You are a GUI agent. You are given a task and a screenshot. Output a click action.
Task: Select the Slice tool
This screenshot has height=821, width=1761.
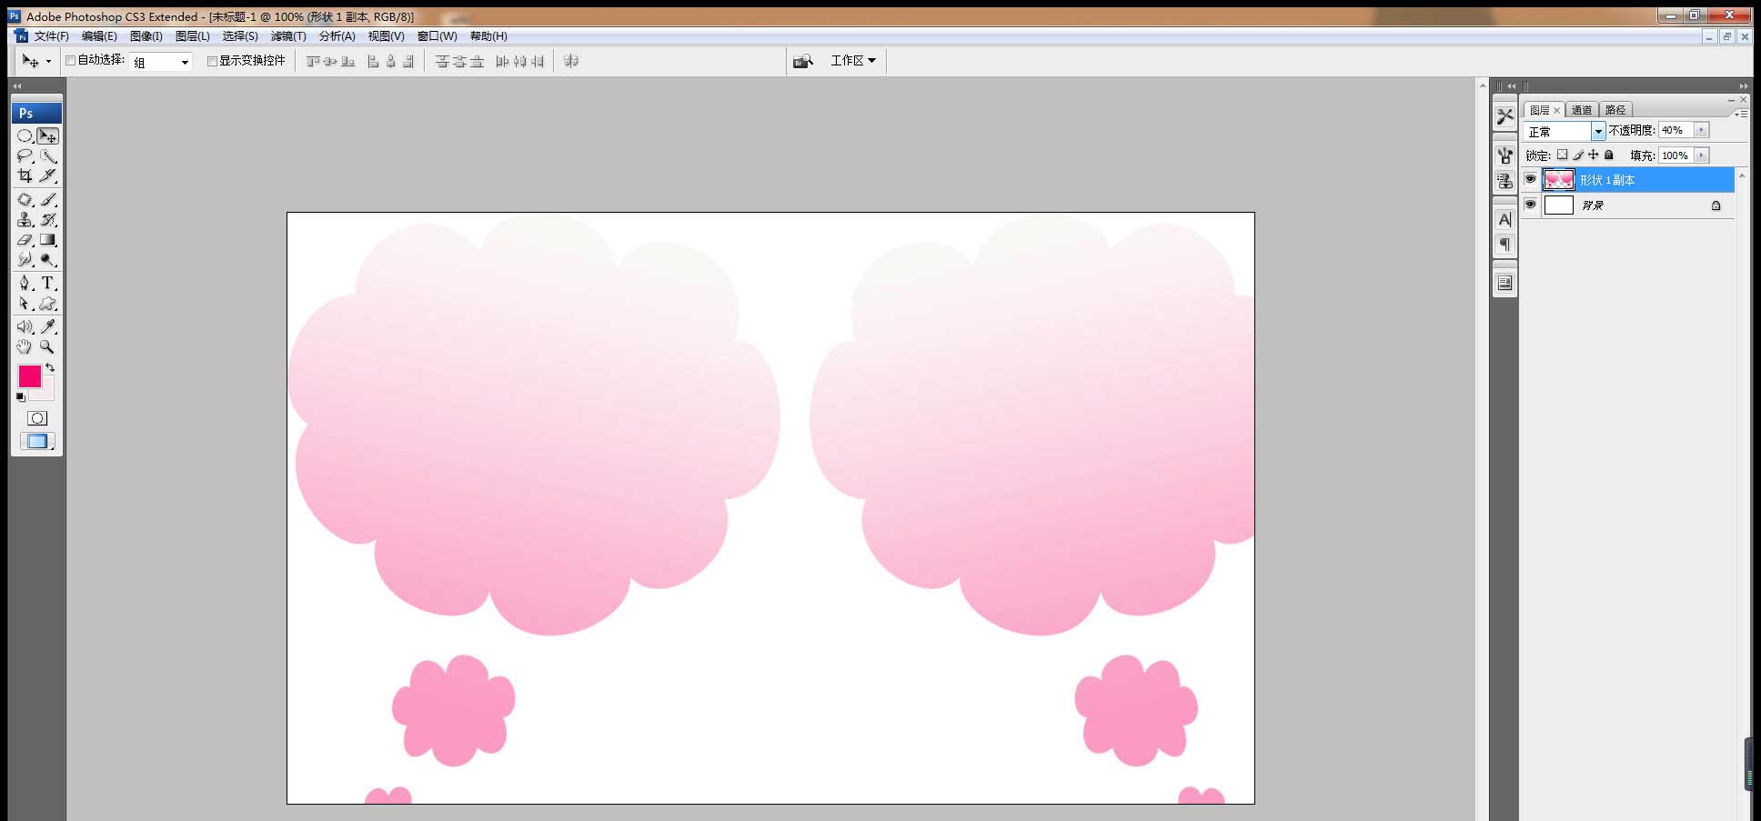[48, 175]
